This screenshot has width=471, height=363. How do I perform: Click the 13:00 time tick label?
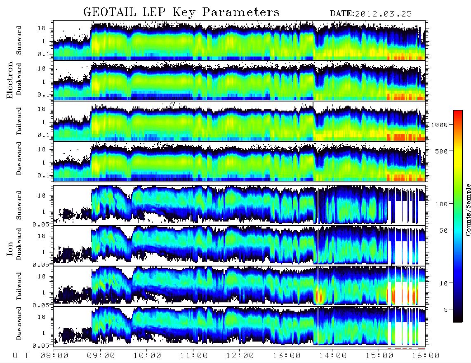point(287,356)
